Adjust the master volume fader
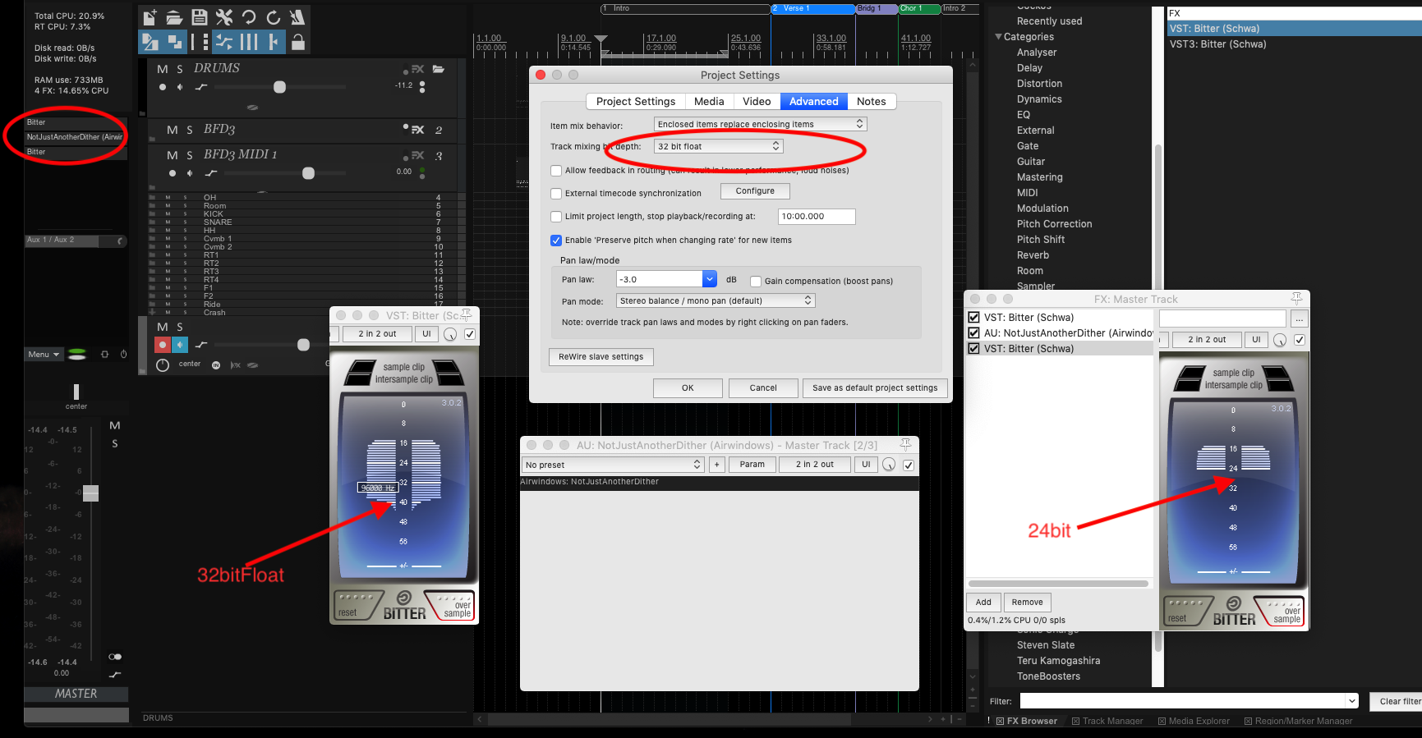This screenshot has height=738, width=1422. tap(90, 493)
